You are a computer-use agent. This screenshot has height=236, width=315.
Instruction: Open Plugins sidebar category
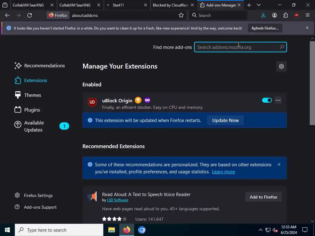click(x=27, y=110)
